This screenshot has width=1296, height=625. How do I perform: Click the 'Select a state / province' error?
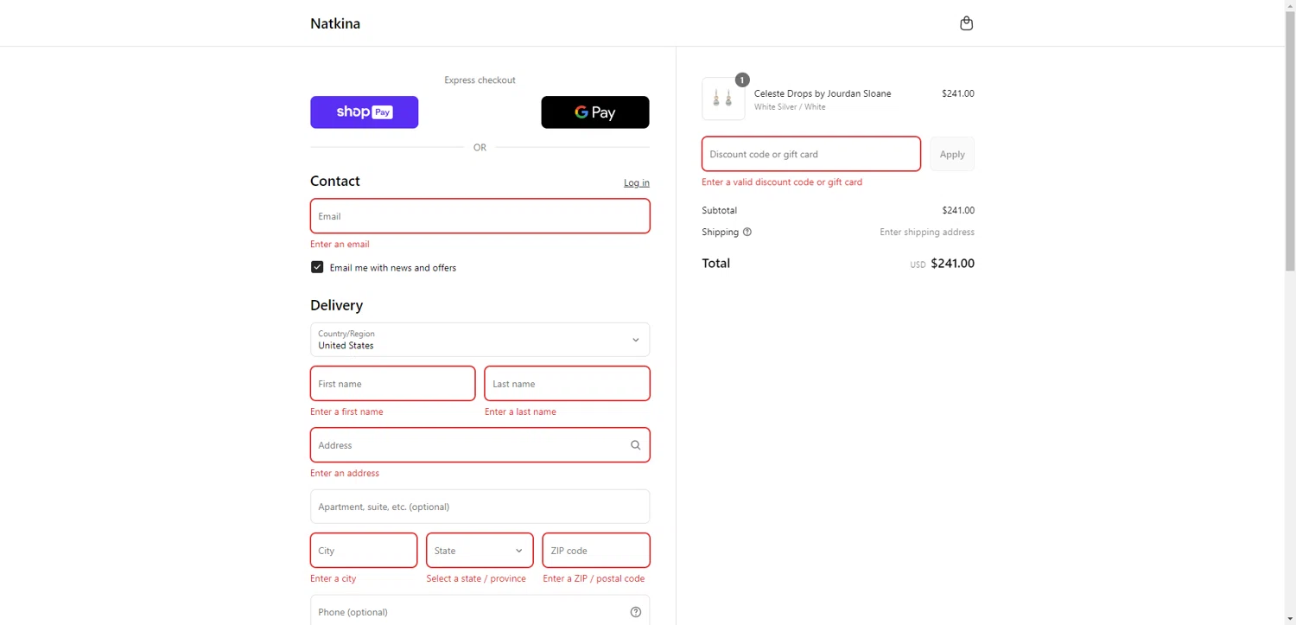[x=476, y=579]
